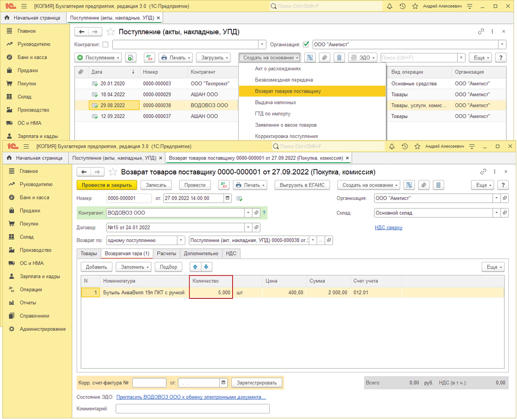Go back using the left arrow in the Поступление list window

(81, 32)
